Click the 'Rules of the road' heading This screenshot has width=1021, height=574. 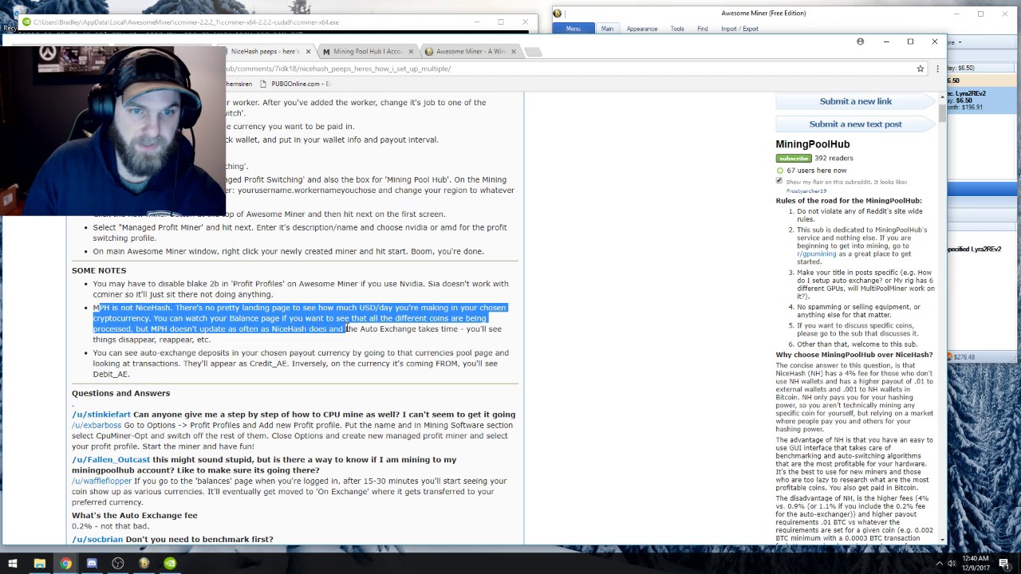(848, 201)
